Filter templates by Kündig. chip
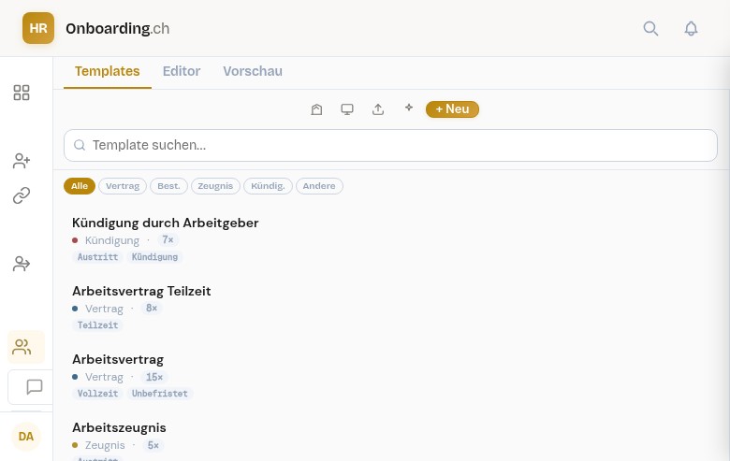Viewport: 730px width, 461px height. [x=268, y=186]
